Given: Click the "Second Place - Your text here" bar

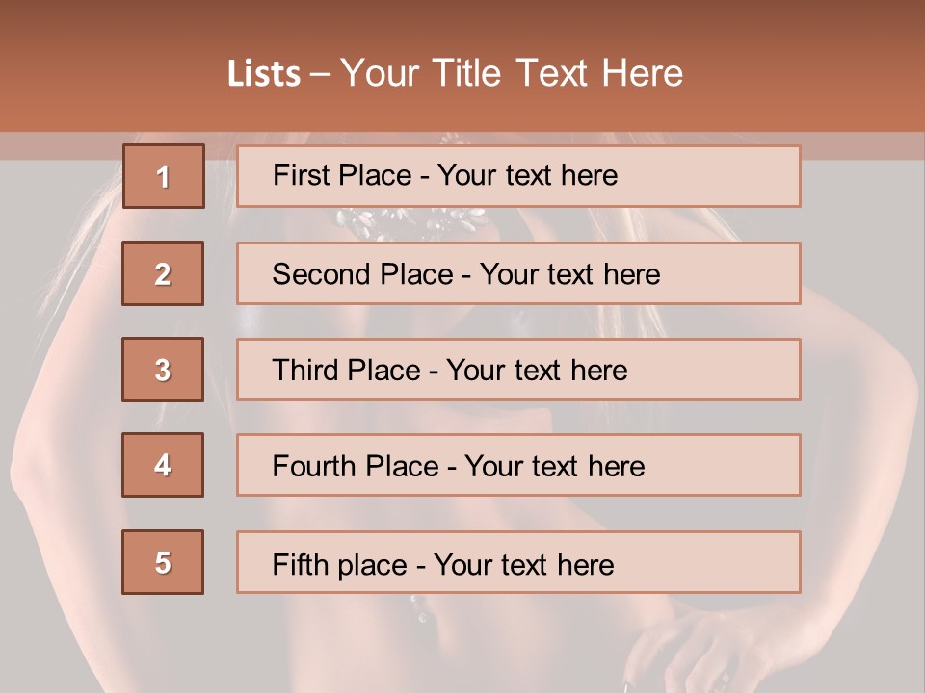Looking at the screenshot, I should click(518, 273).
